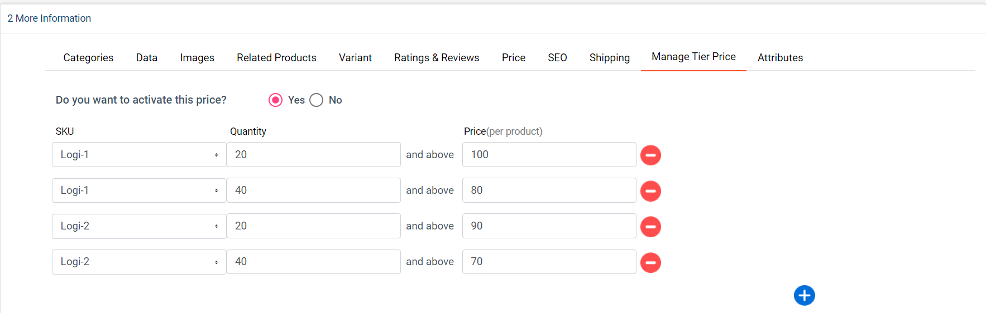The image size is (986, 313).
Task: Open the second Logi-1 SKU dropdown
Action: point(139,190)
